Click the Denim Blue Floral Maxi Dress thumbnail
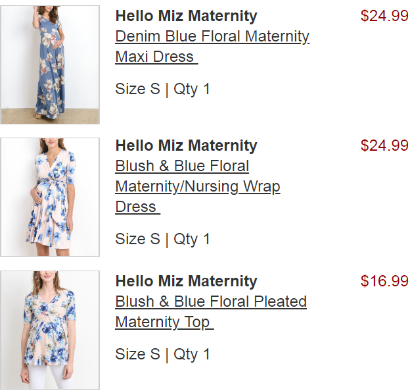Screen dimensions: 412x391 point(50,65)
